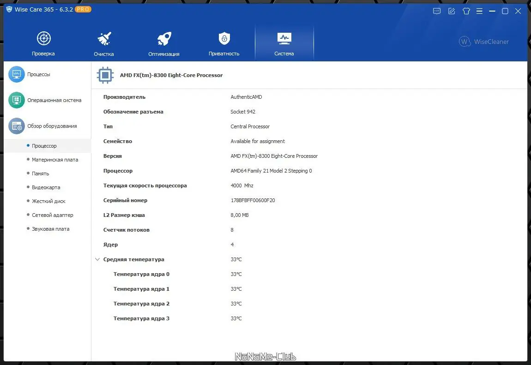This screenshot has width=531, height=365.
Task: Select Видеокарта in hardware list
Action: [46, 187]
